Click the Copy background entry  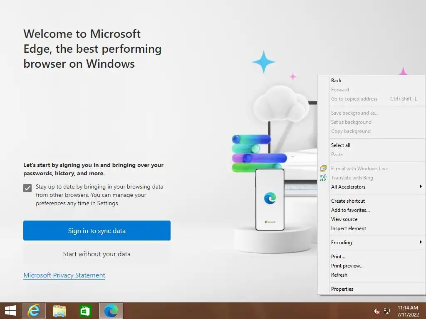[x=372, y=131]
